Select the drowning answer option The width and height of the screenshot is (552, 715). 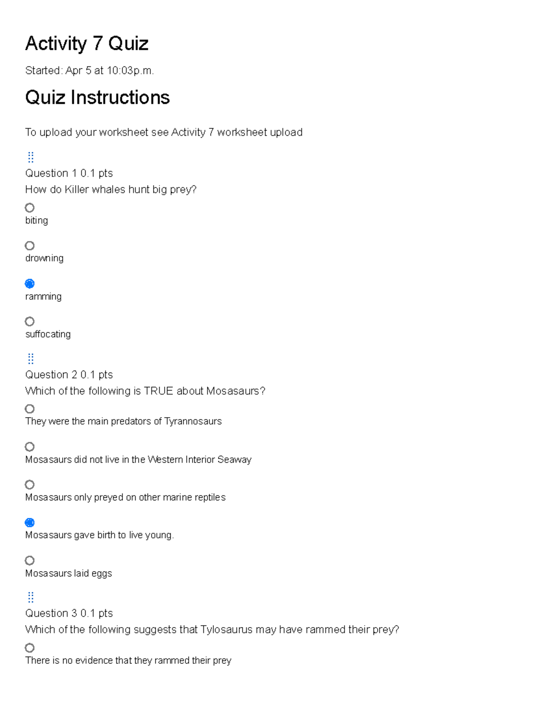[x=29, y=246]
